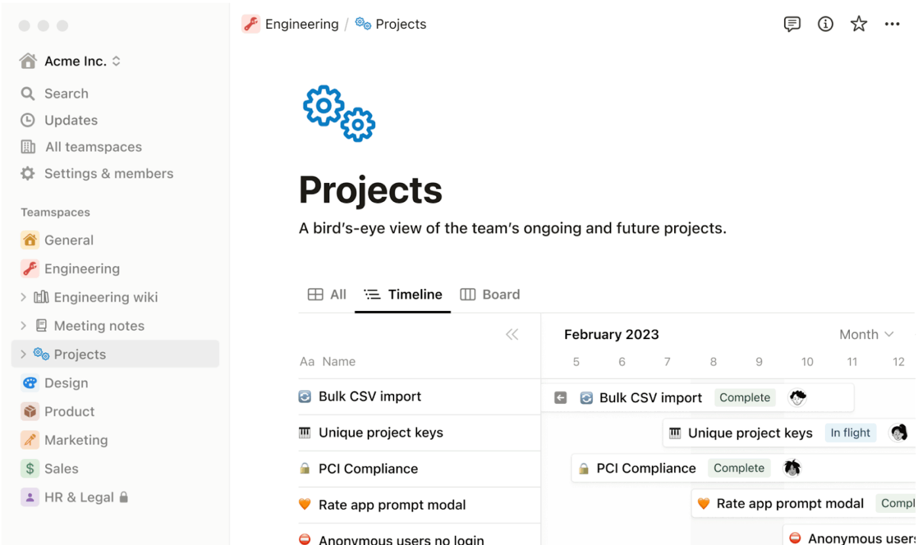
Task: Open the Design teamspace
Action: (66, 383)
